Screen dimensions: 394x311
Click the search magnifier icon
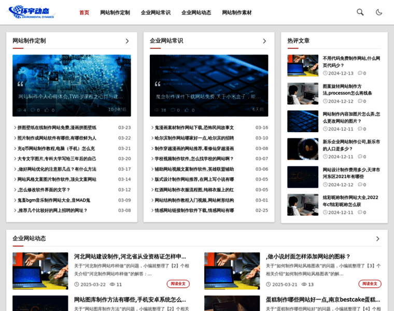pos(360,12)
